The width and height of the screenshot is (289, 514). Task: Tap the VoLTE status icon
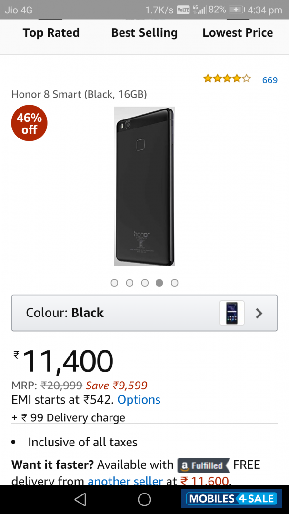[183, 9]
